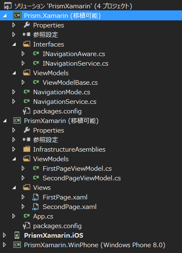Click the ViewModels folder icon in PrismXamarin
The width and height of the screenshot is (182, 253).
click(x=27, y=159)
